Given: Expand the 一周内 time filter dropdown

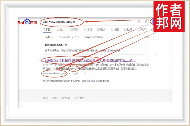Looking at the screenshot, I should click(49, 37).
